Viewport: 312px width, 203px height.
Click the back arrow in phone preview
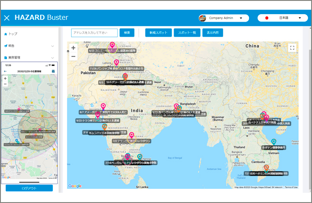[x=5, y=71]
